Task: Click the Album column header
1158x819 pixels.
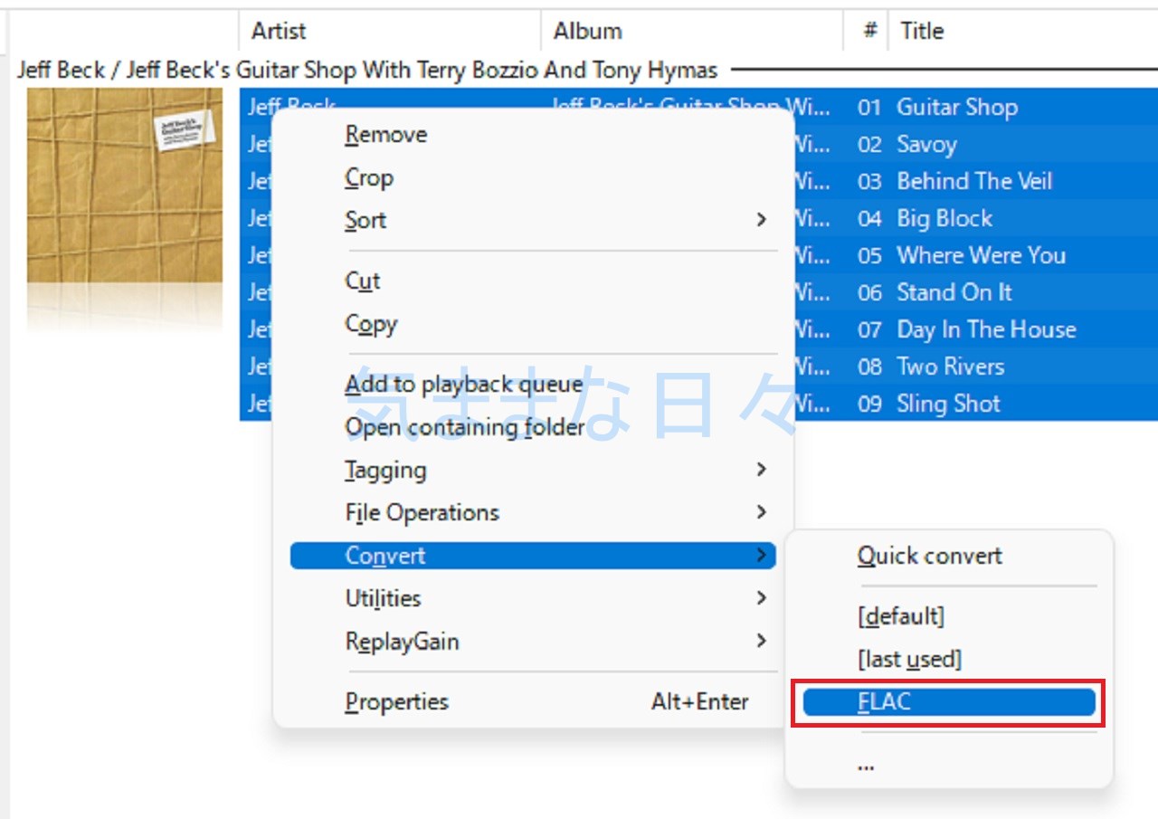Action: click(x=692, y=31)
